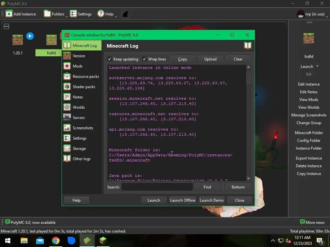Open File Explorer from taskbar
Screen dimensions: 330x247
[x=24, y=241]
